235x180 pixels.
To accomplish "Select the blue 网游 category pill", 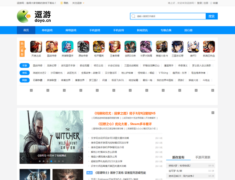I will click(x=25, y=80).
